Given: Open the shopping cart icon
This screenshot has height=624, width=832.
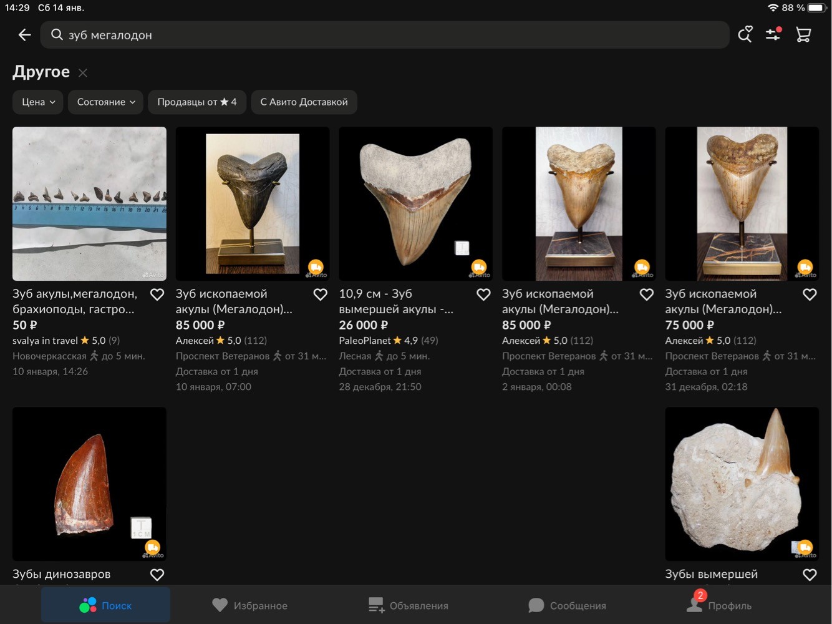Looking at the screenshot, I should pos(803,35).
